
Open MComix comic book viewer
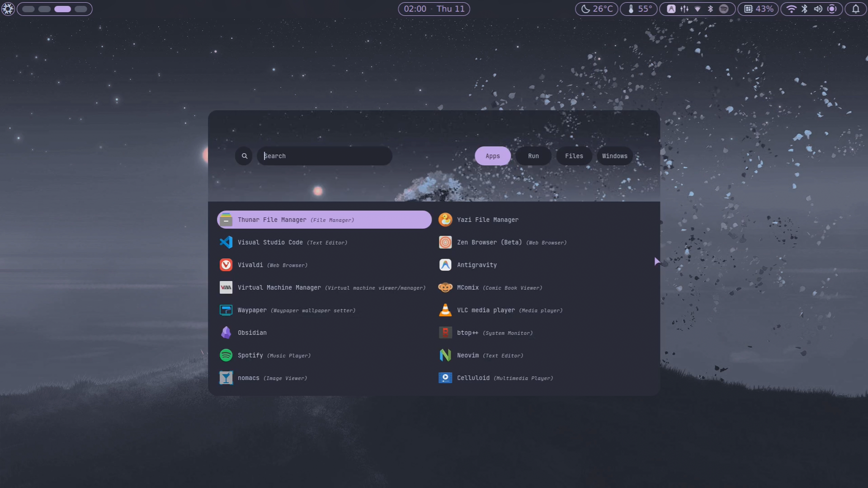pyautogui.click(x=543, y=287)
